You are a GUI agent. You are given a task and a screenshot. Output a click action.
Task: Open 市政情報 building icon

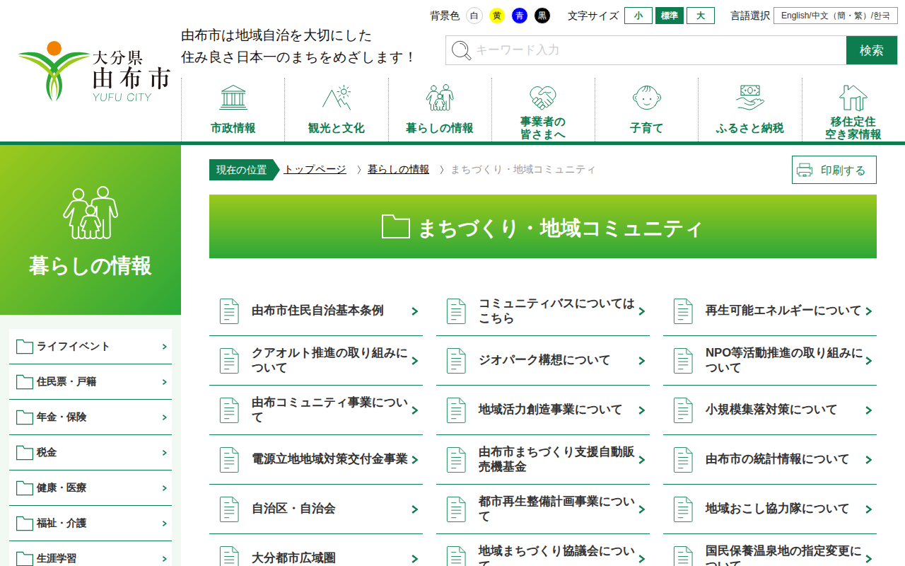(x=233, y=98)
